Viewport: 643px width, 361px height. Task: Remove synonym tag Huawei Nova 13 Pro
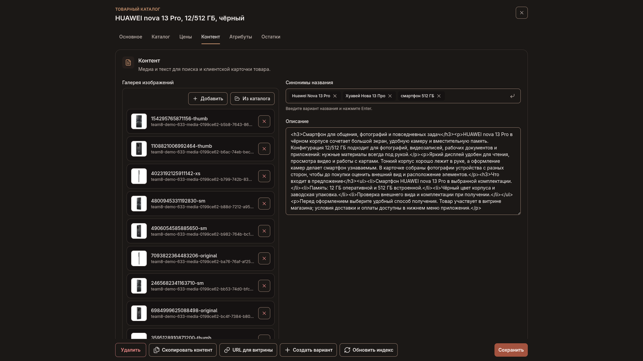(x=335, y=96)
